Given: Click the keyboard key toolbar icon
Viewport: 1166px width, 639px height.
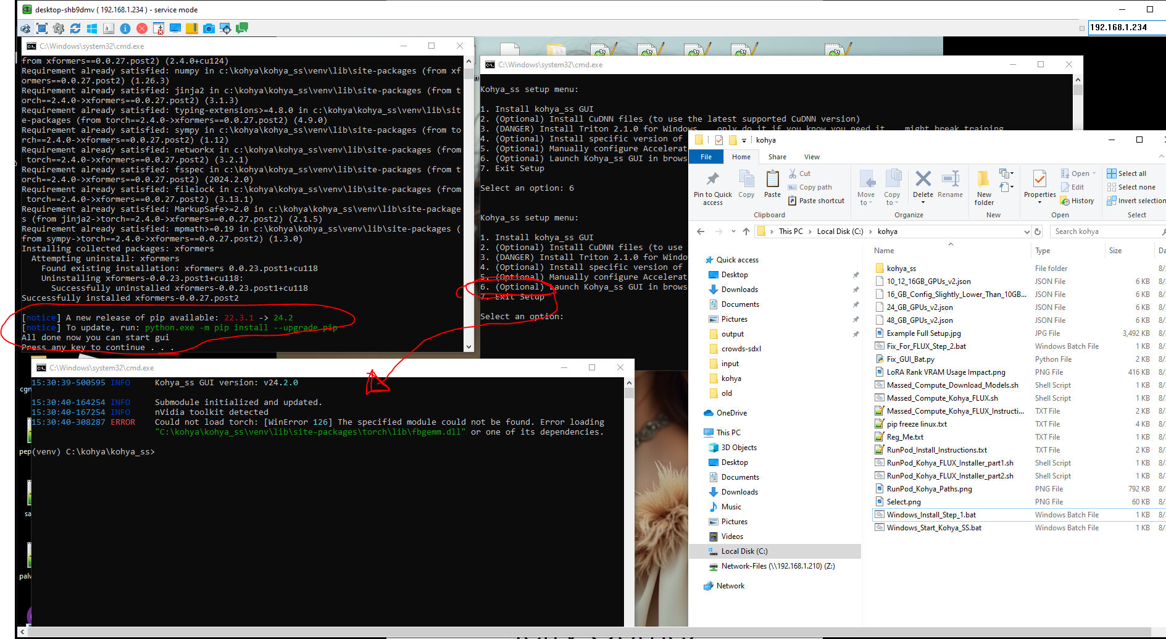Looking at the screenshot, I should click(109, 28).
